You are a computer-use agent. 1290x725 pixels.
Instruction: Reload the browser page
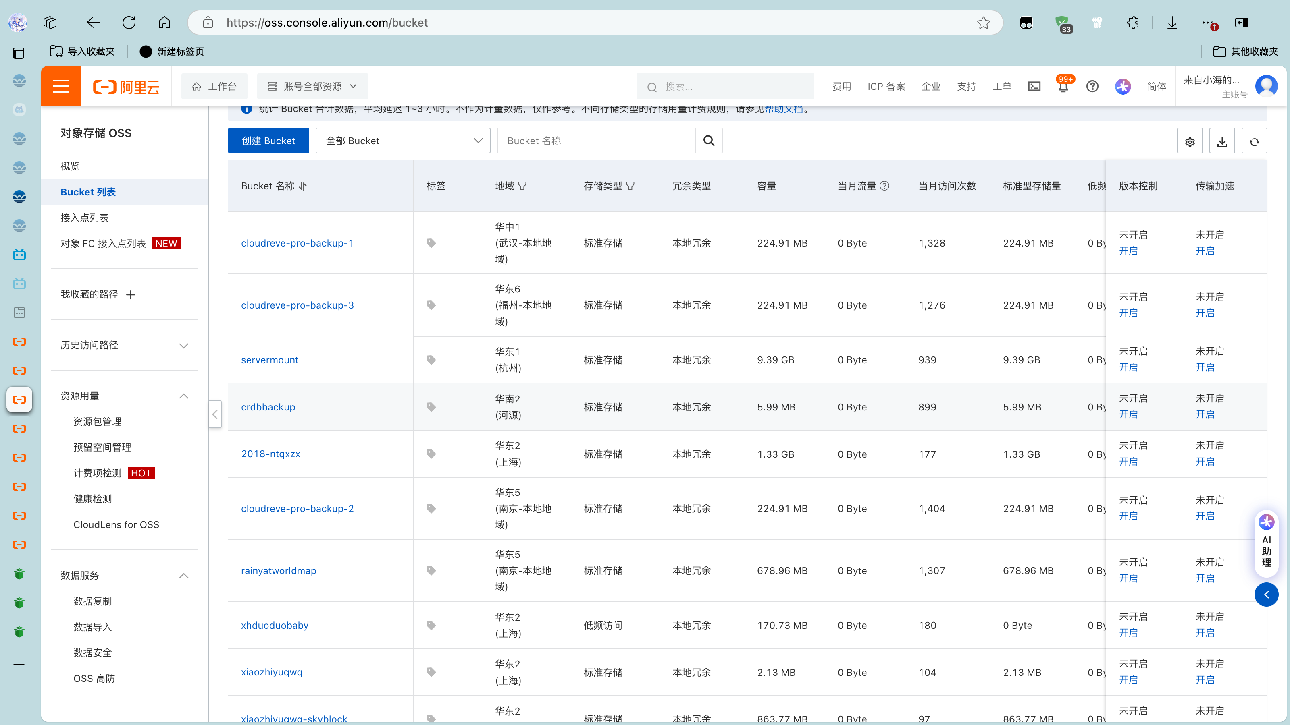point(129,23)
